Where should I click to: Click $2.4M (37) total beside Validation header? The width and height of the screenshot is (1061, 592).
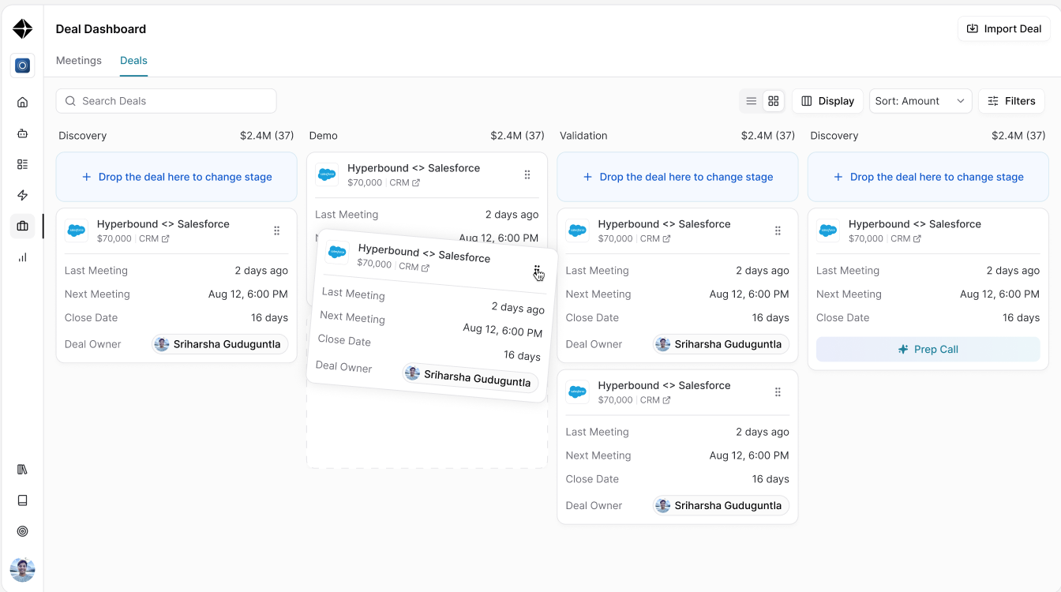point(768,136)
